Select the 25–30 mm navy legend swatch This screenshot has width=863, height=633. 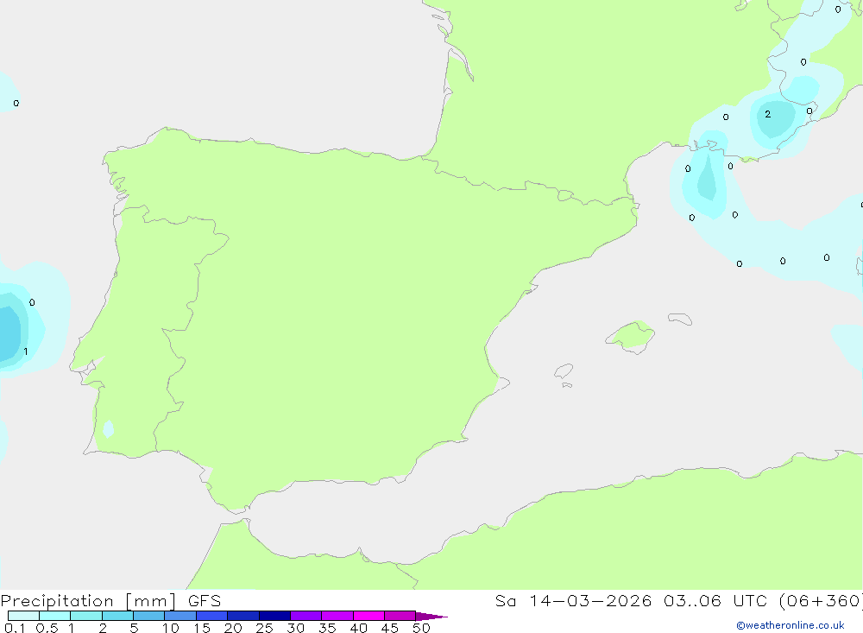tap(274, 616)
